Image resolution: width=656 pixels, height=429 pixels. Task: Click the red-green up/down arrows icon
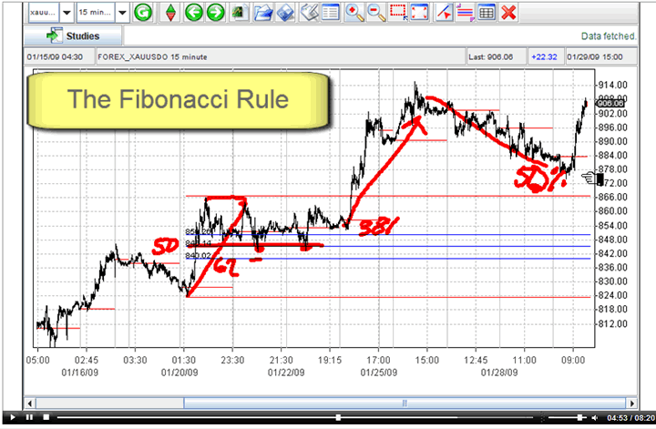(x=170, y=13)
